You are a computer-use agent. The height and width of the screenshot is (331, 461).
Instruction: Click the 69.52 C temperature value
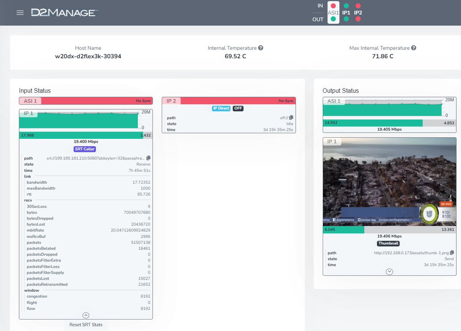[x=235, y=56]
